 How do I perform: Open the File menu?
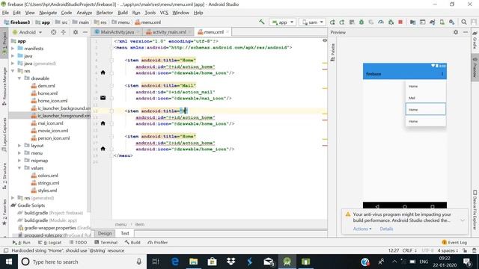[x=5, y=13]
